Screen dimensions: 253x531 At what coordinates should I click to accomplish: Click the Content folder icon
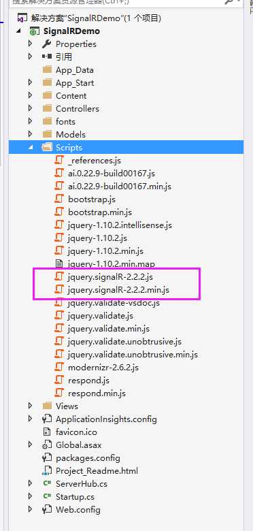[x=47, y=95]
